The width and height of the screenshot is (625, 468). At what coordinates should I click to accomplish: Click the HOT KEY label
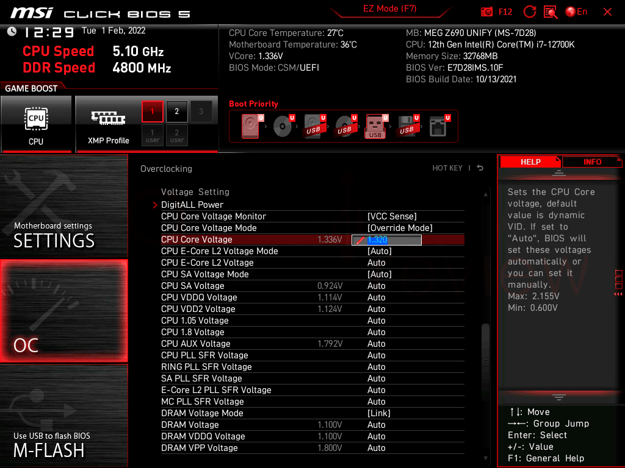click(447, 168)
